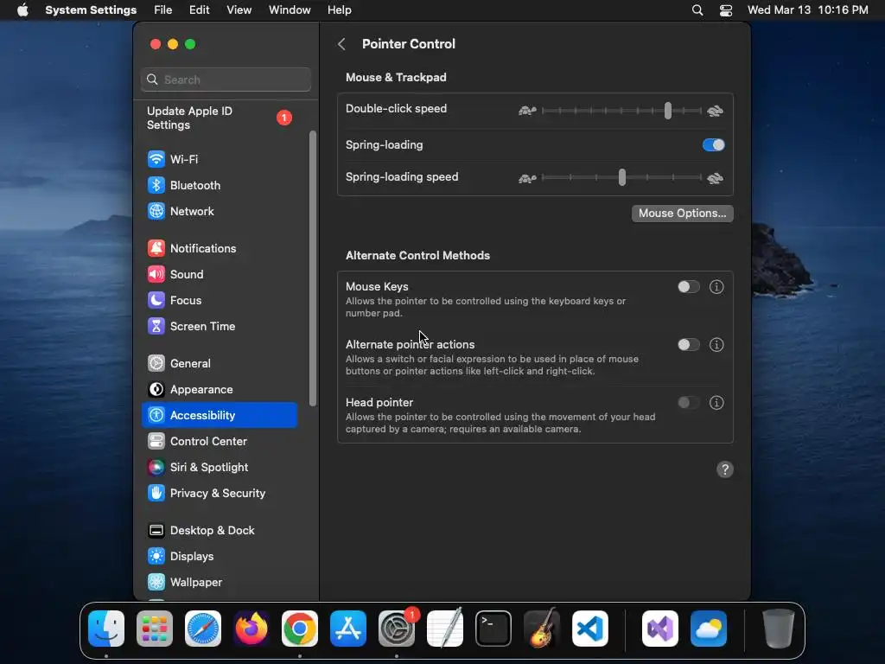Open Firefox from the Dock
The height and width of the screenshot is (664, 885).
click(x=251, y=629)
